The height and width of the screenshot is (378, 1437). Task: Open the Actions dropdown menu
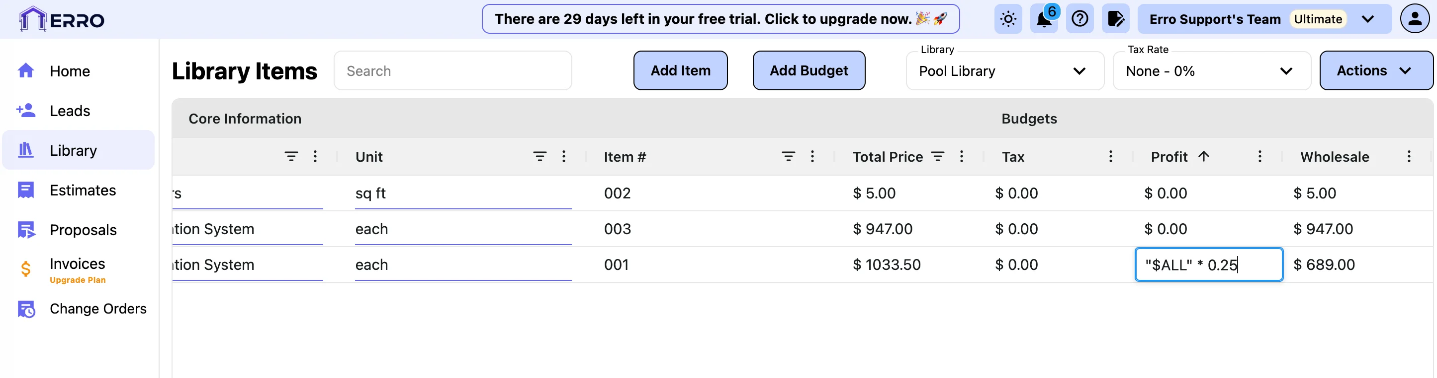[x=1376, y=71]
